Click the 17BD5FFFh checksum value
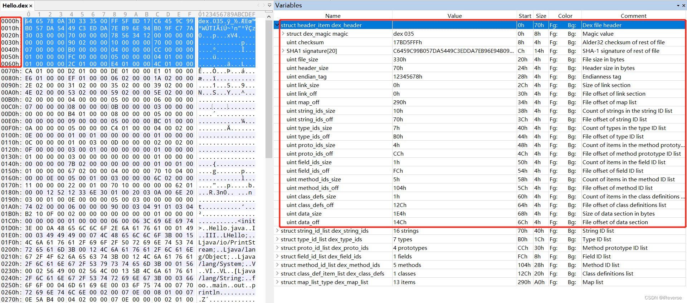Viewport: 687px width, 303px height. coord(454,42)
